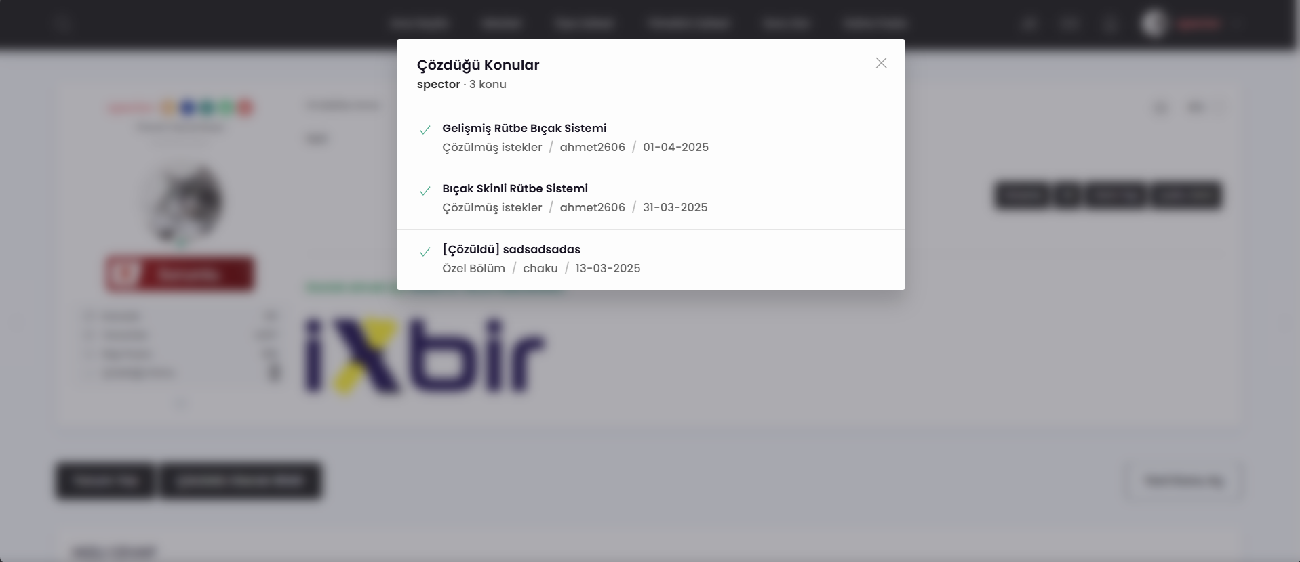Click the checkmark beside [Çözüldü] sadsadsadas
This screenshot has width=1300, height=562.
point(425,252)
